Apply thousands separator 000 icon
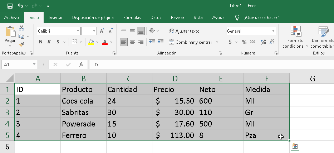Viewport: 334px width, 153px height. (252, 42)
